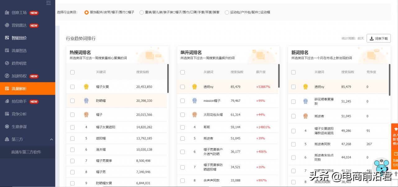Check the 透明ny row in 飙升词排名
398x187 pixels.
(183, 87)
